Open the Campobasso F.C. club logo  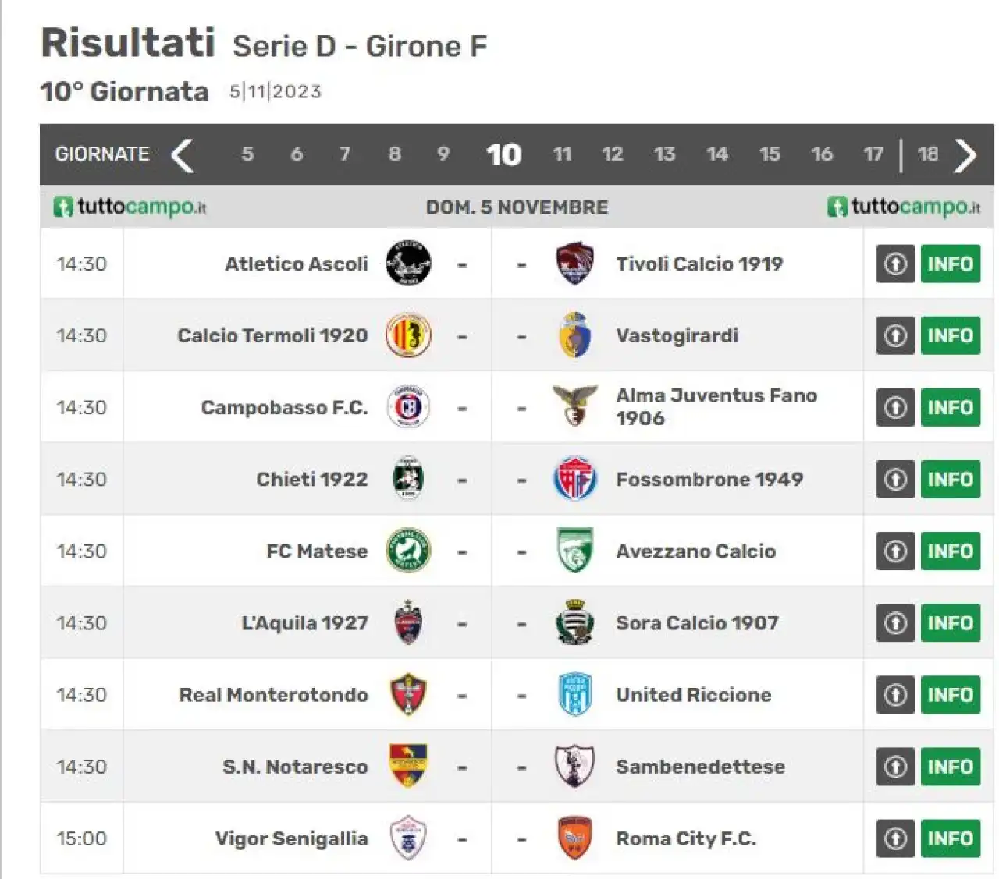pos(408,407)
